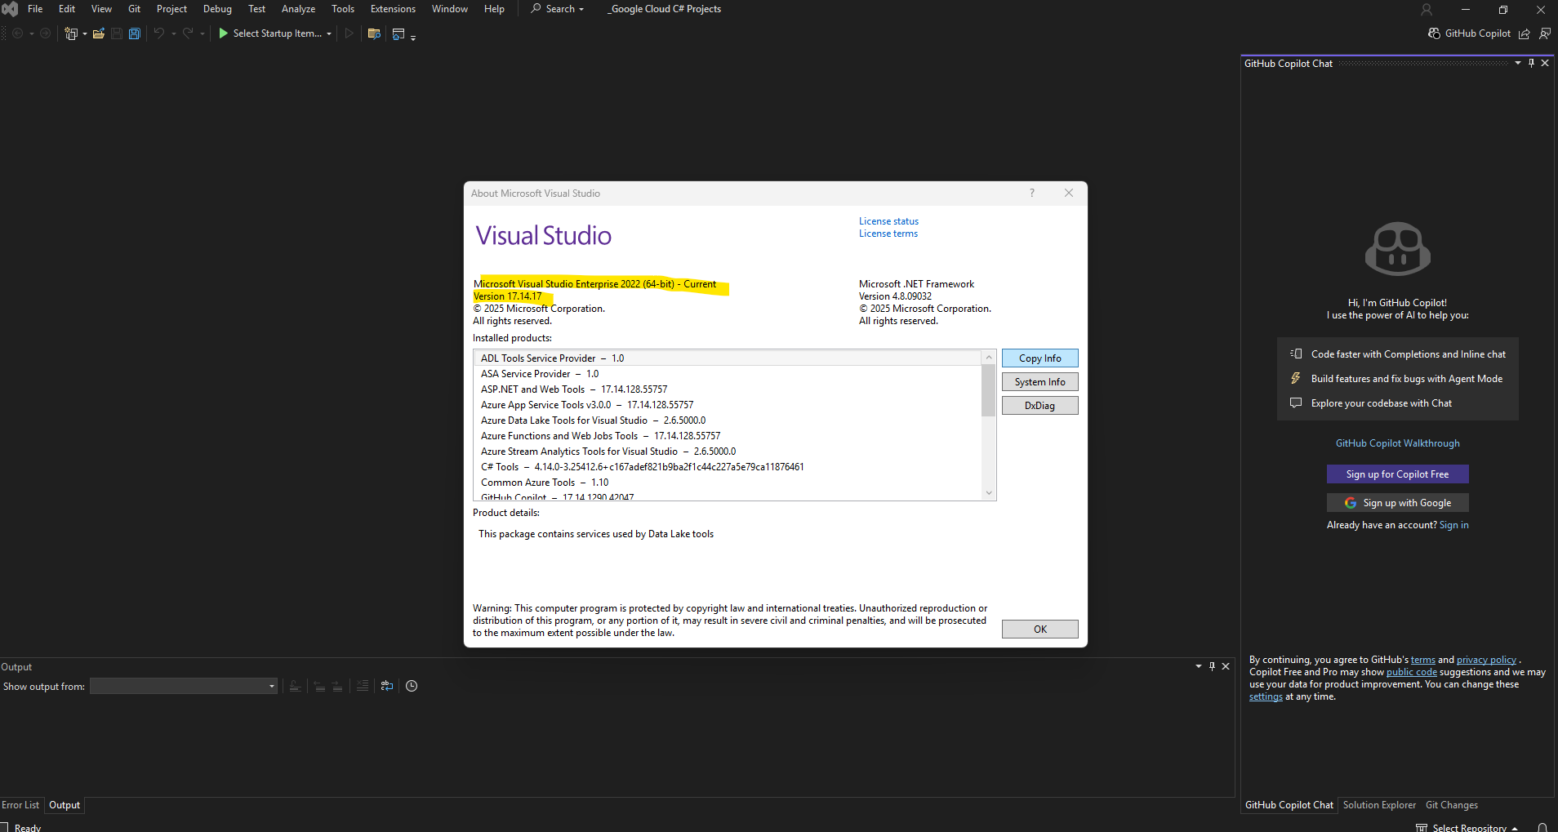Click the clock timestamp icon in Output toolbar
The width and height of the screenshot is (1558, 832).
[x=412, y=686]
